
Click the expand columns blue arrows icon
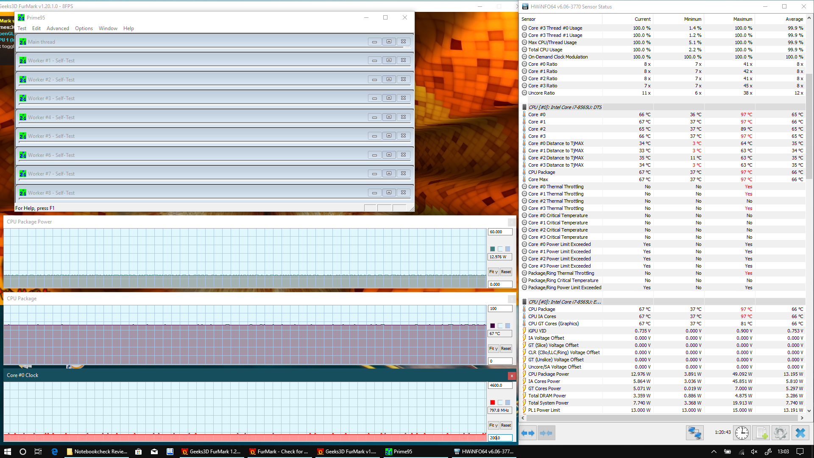528,433
